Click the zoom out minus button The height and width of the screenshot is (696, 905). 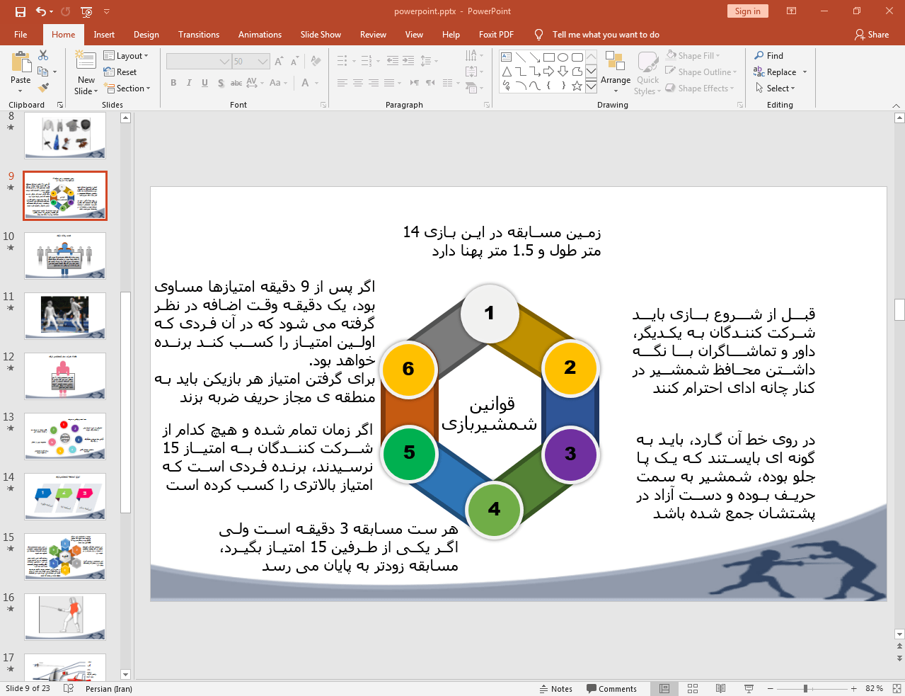click(x=771, y=688)
